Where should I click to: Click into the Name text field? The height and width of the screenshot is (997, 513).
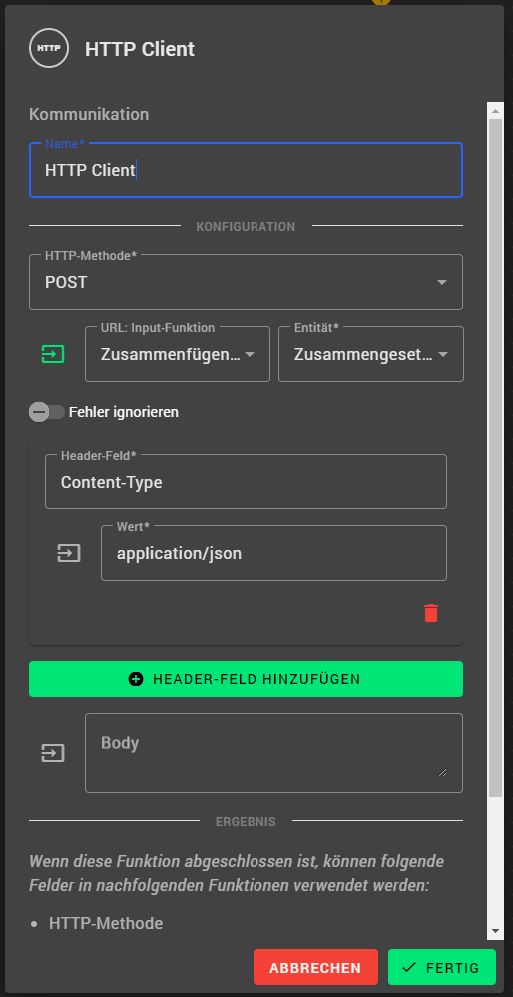click(246, 170)
